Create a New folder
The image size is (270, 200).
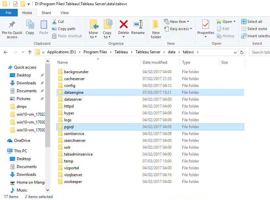tap(156, 29)
